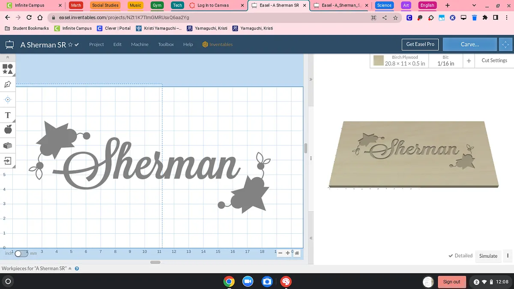The height and width of the screenshot is (289, 514).
Task: Toggle units between inch and mm
Action: point(21,253)
